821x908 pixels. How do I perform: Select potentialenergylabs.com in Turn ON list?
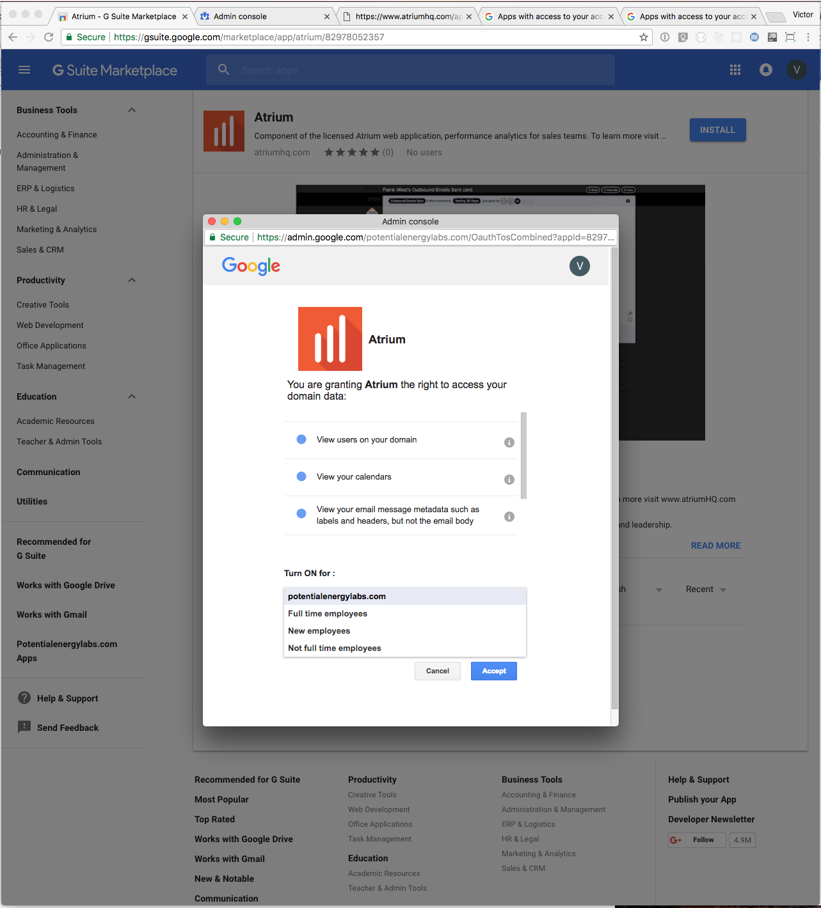[x=405, y=596]
